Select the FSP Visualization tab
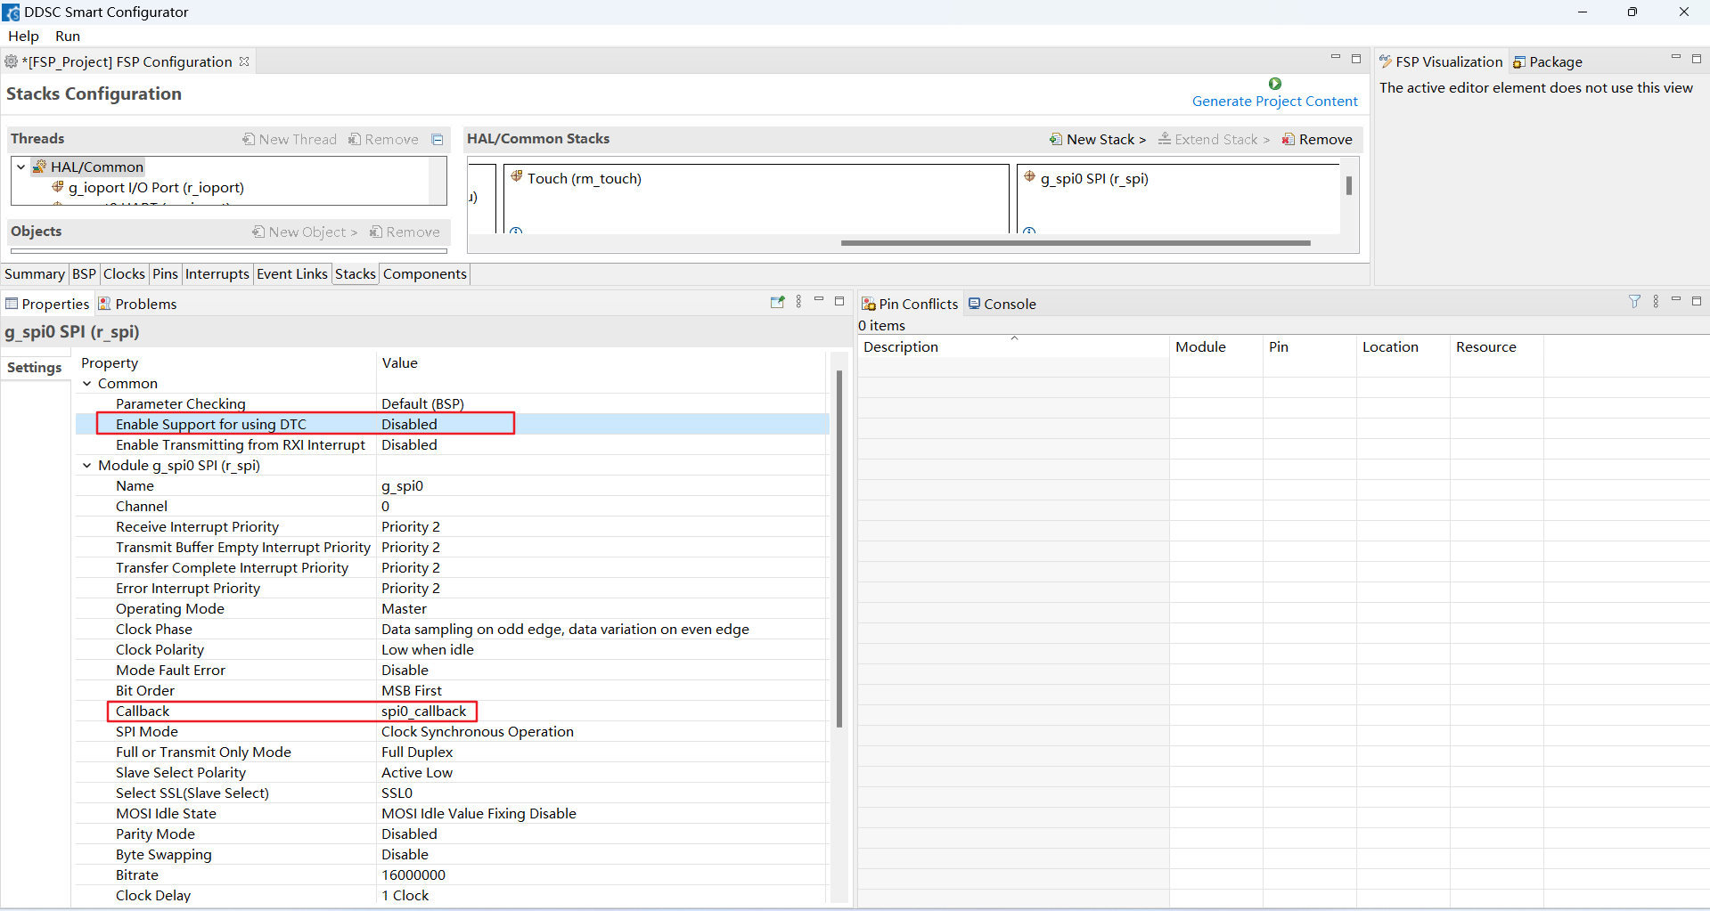The height and width of the screenshot is (911, 1710). (1441, 62)
